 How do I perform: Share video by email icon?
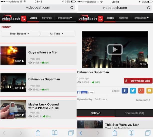pos(149,91)
